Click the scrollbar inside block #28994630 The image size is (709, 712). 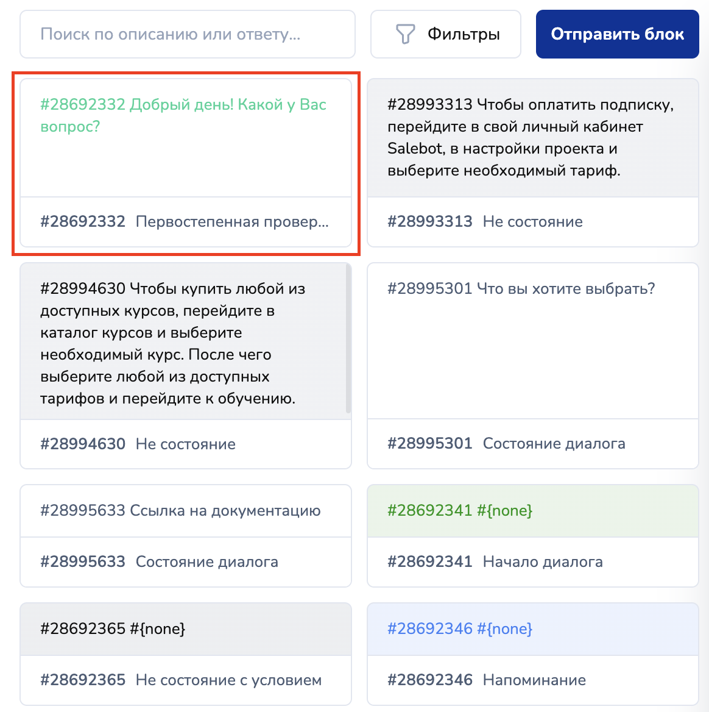pyautogui.click(x=348, y=339)
